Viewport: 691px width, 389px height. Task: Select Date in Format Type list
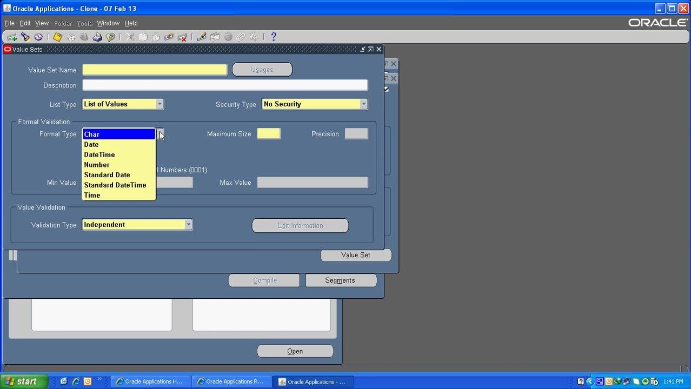[118, 145]
